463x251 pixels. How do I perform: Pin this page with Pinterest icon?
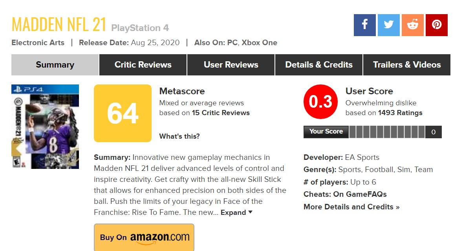pos(437,25)
